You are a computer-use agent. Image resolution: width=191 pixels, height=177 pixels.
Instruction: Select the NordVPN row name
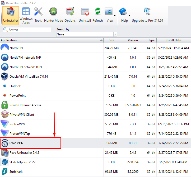[16, 48]
